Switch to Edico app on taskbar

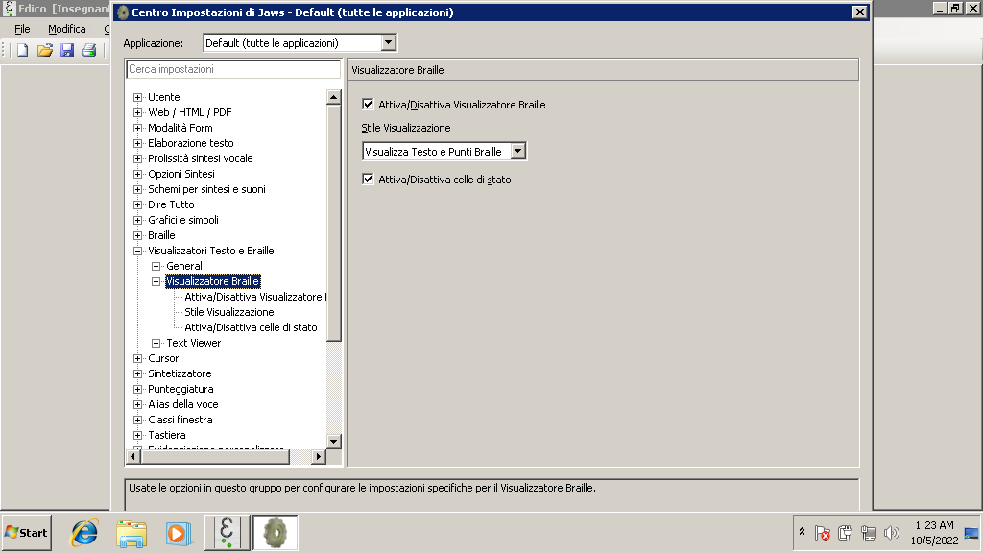point(227,533)
